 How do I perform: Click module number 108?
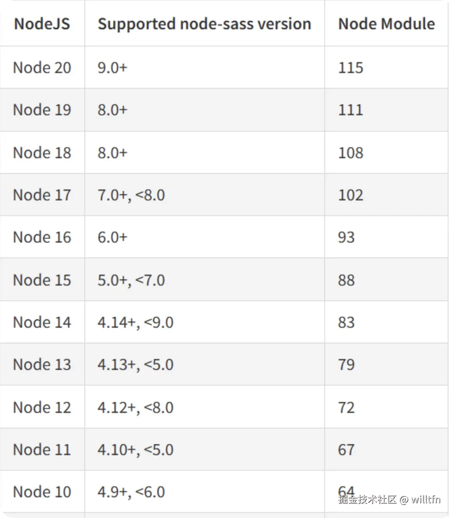350,153
